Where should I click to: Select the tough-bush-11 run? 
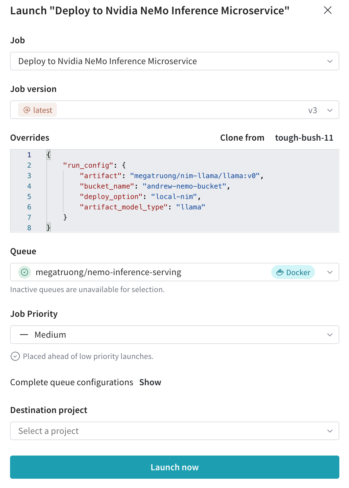tap(304, 138)
